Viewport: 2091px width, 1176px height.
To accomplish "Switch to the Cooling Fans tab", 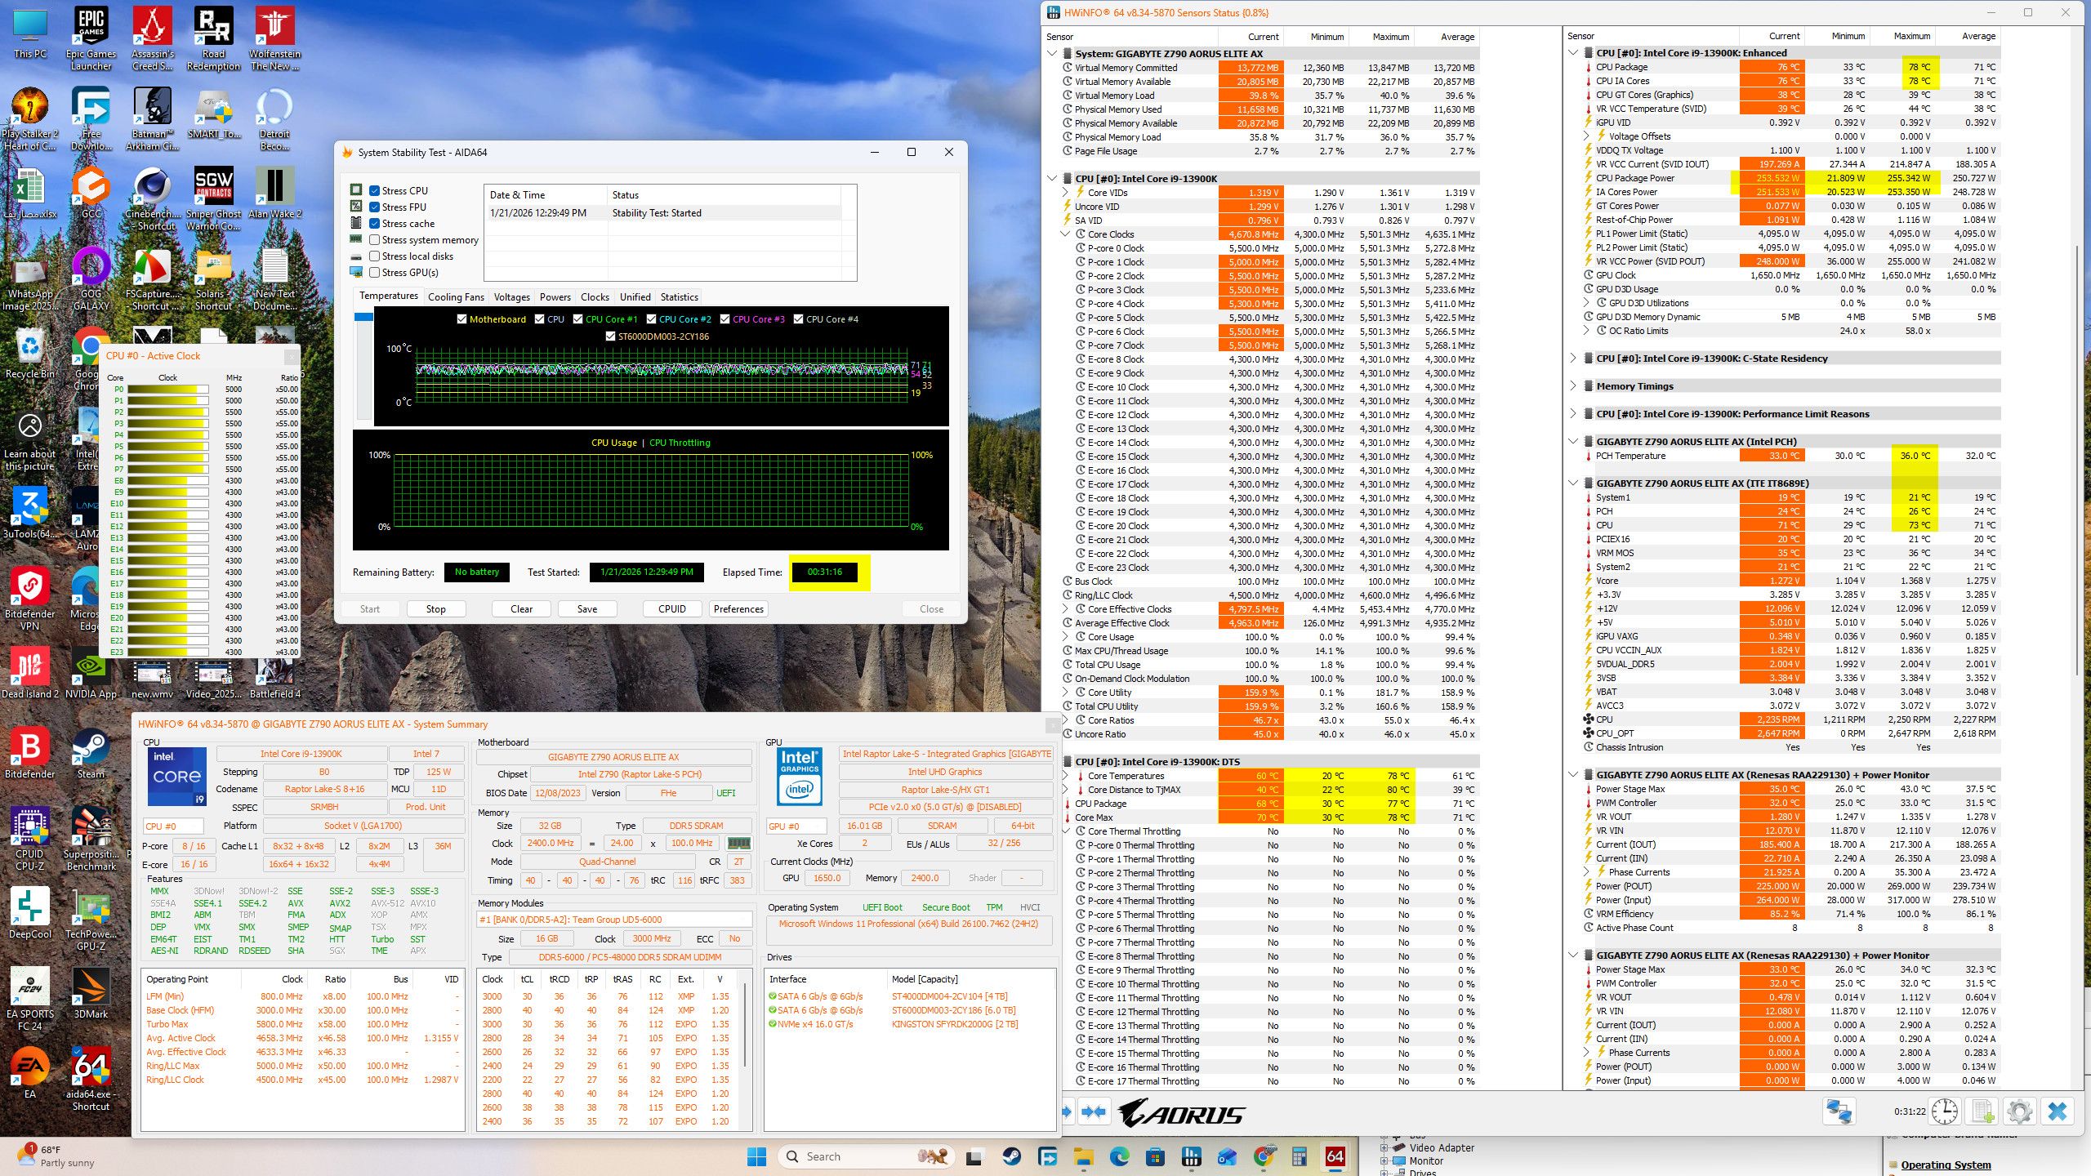I will [456, 297].
